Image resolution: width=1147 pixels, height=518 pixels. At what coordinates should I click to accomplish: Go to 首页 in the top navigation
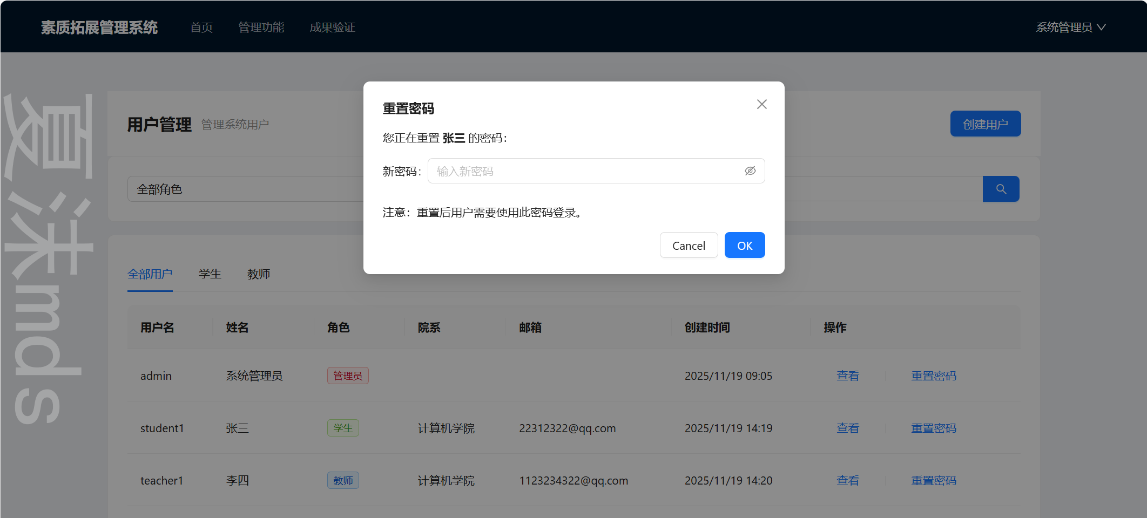[x=201, y=27]
